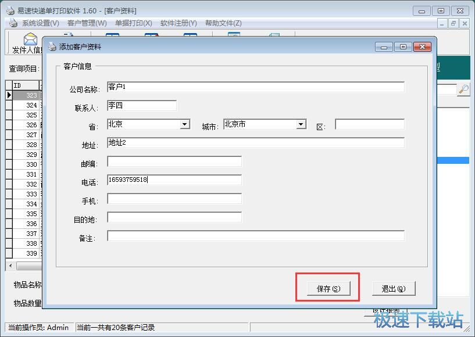Click the printer icon beside the 系统设置 menu
Image resolution: width=475 pixels, height=337 pixels.
(x=13, y=23)
